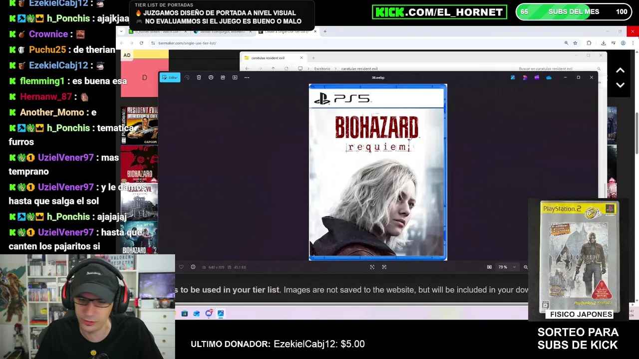The width and height of the screenshot is (639, 359).
Task: Switch to the Vandal Videojuegos tab
Action: [x=223, y=31]
